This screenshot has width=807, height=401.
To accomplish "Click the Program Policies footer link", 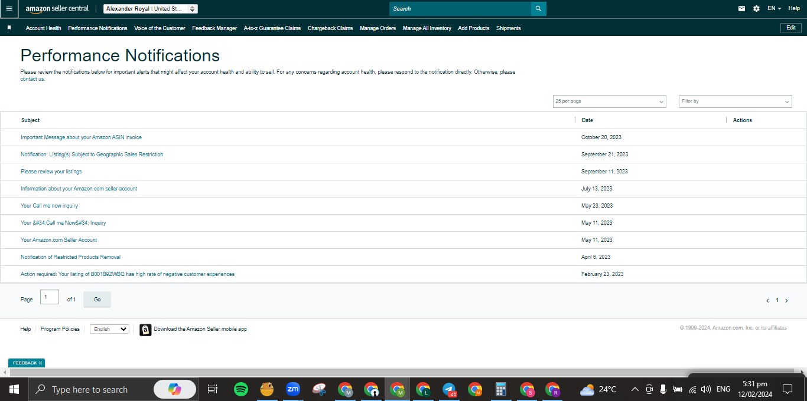I will 60,329.
